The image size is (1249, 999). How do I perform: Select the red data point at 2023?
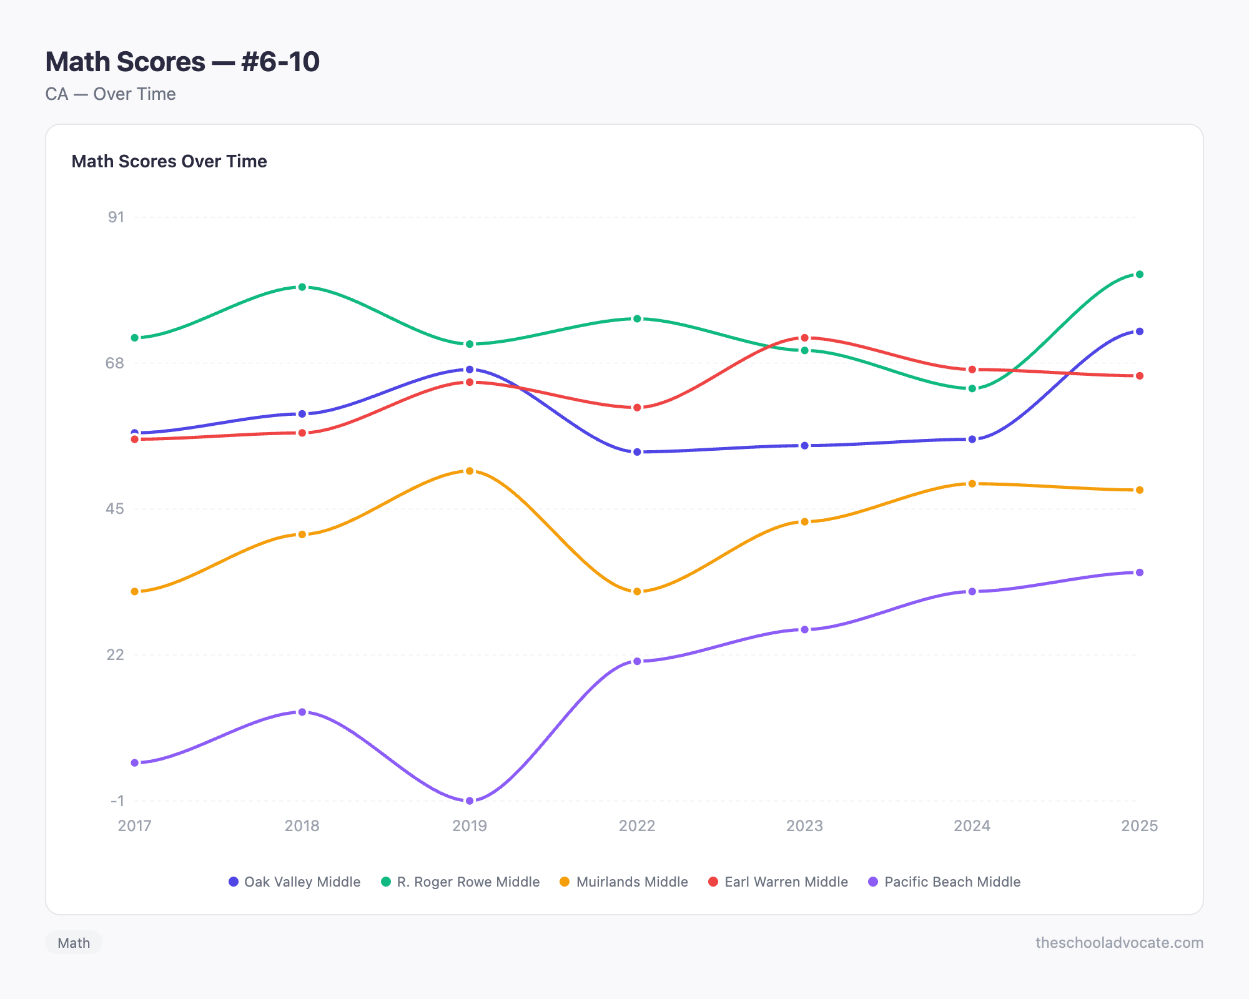pyautogui.click(x=804, y=338)
